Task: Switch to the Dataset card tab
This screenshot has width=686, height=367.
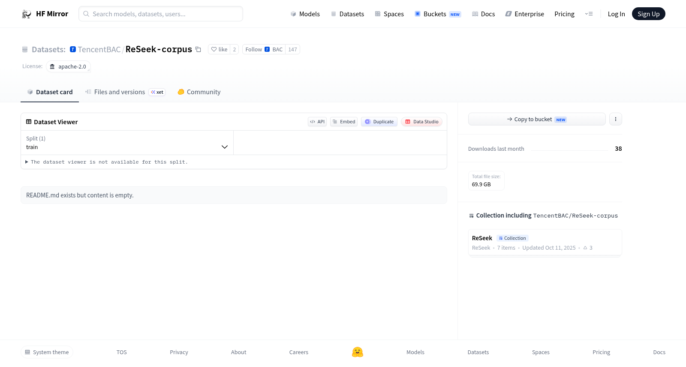Action: pyautogui.click(x=50, y=92)
